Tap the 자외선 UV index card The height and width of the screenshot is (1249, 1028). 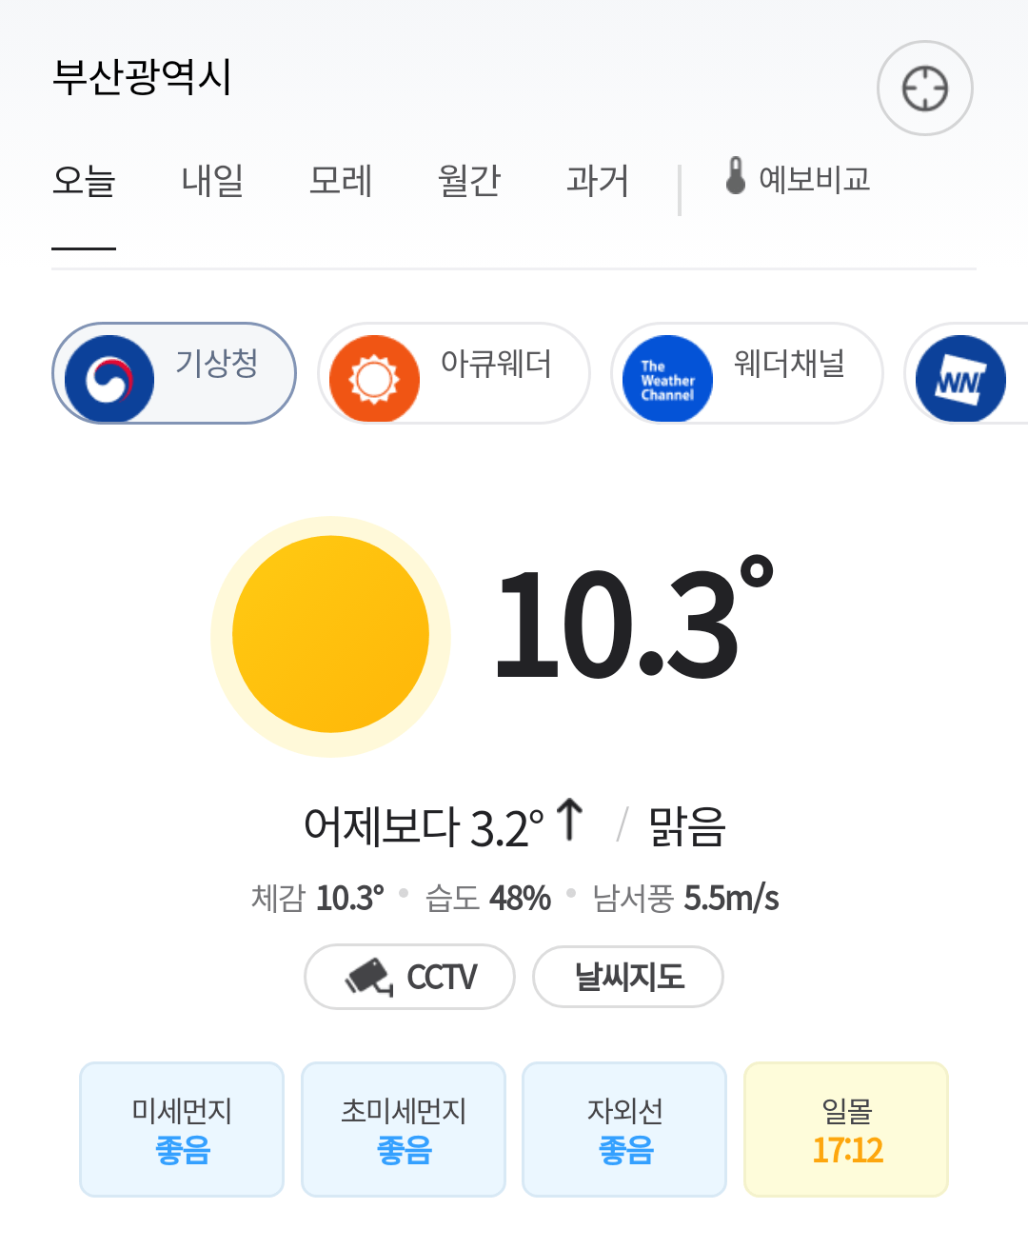625,1129
